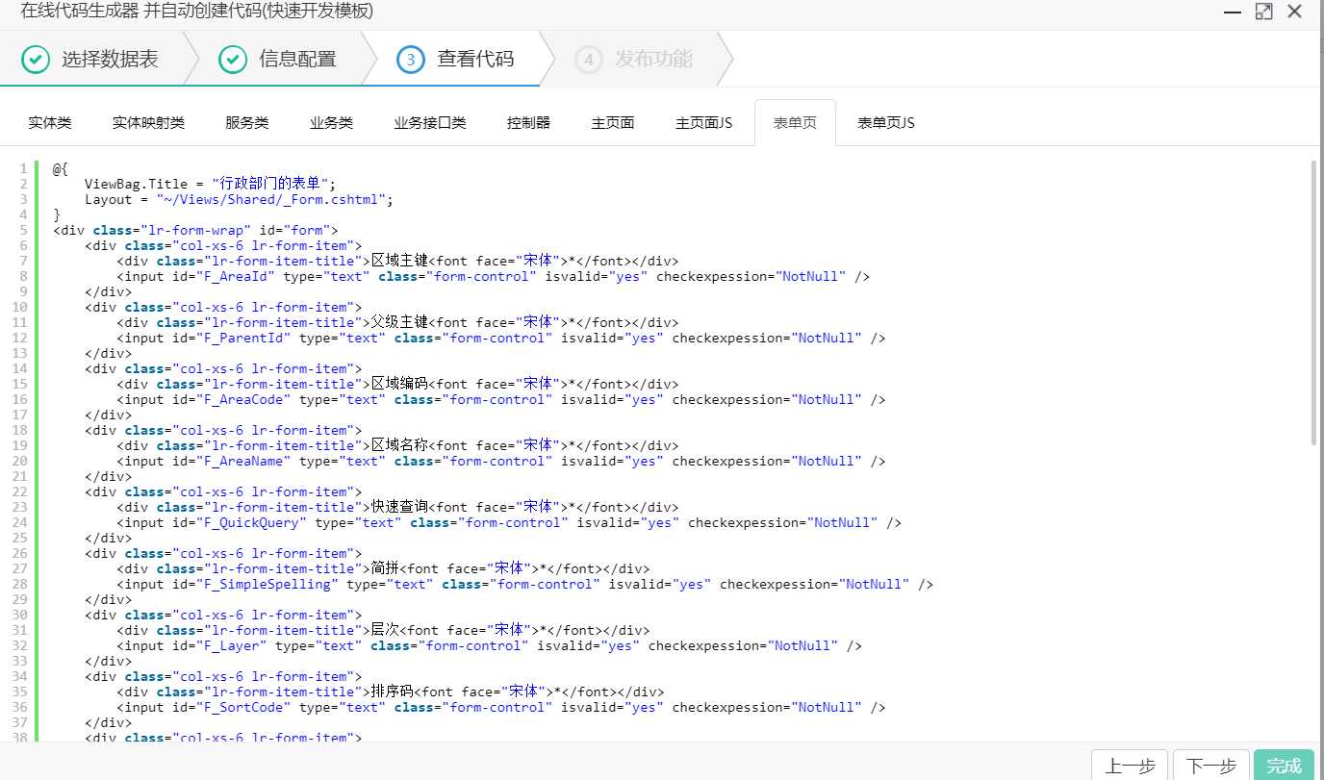Click the ViewBag.Title code line
1324x780 pixels.
point(211,184)
